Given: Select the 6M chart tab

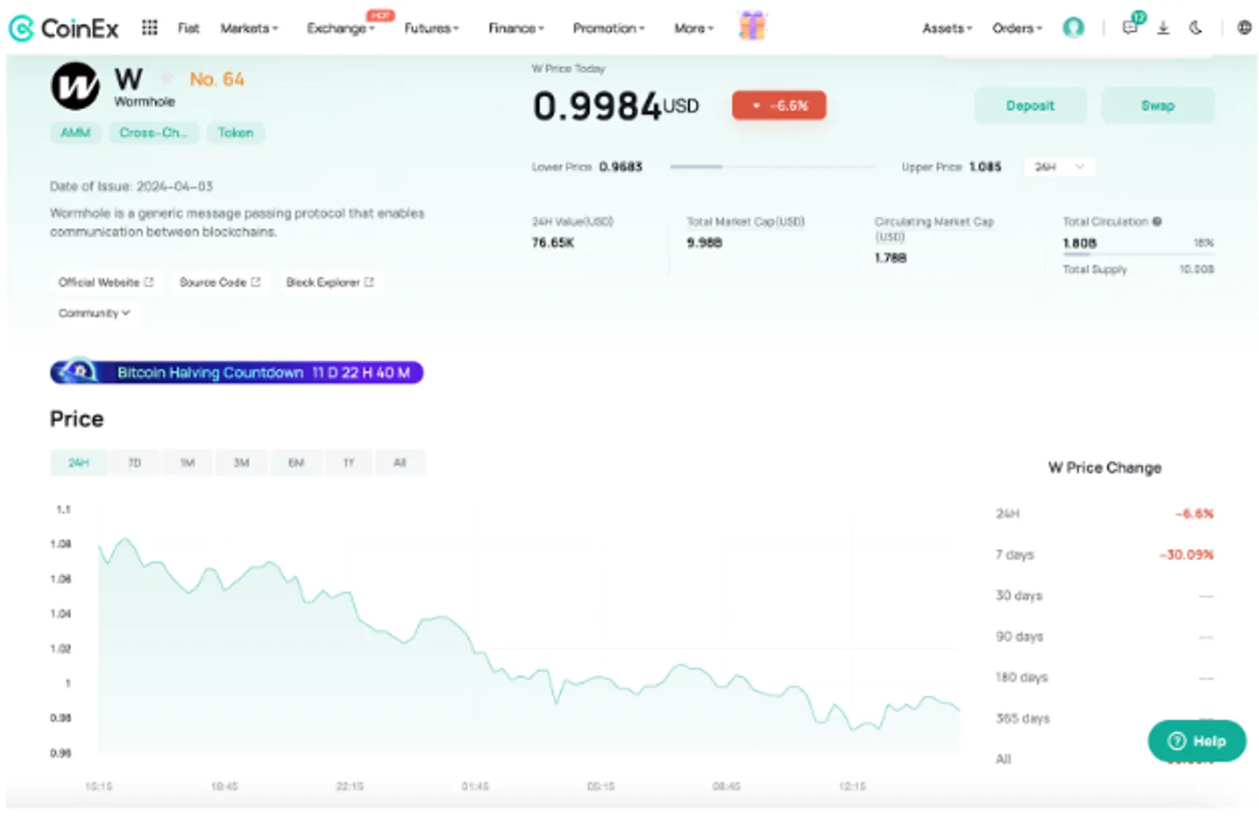Looking at the screenshot, I should 296,463.
